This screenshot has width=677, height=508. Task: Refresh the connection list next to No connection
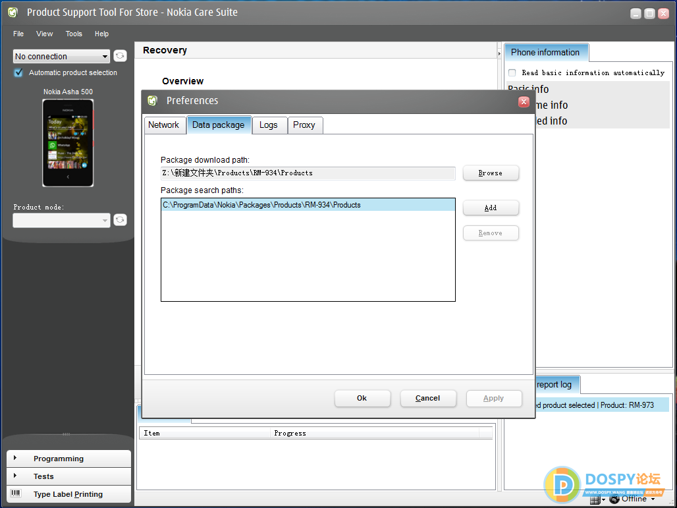[x=120, y=56]
